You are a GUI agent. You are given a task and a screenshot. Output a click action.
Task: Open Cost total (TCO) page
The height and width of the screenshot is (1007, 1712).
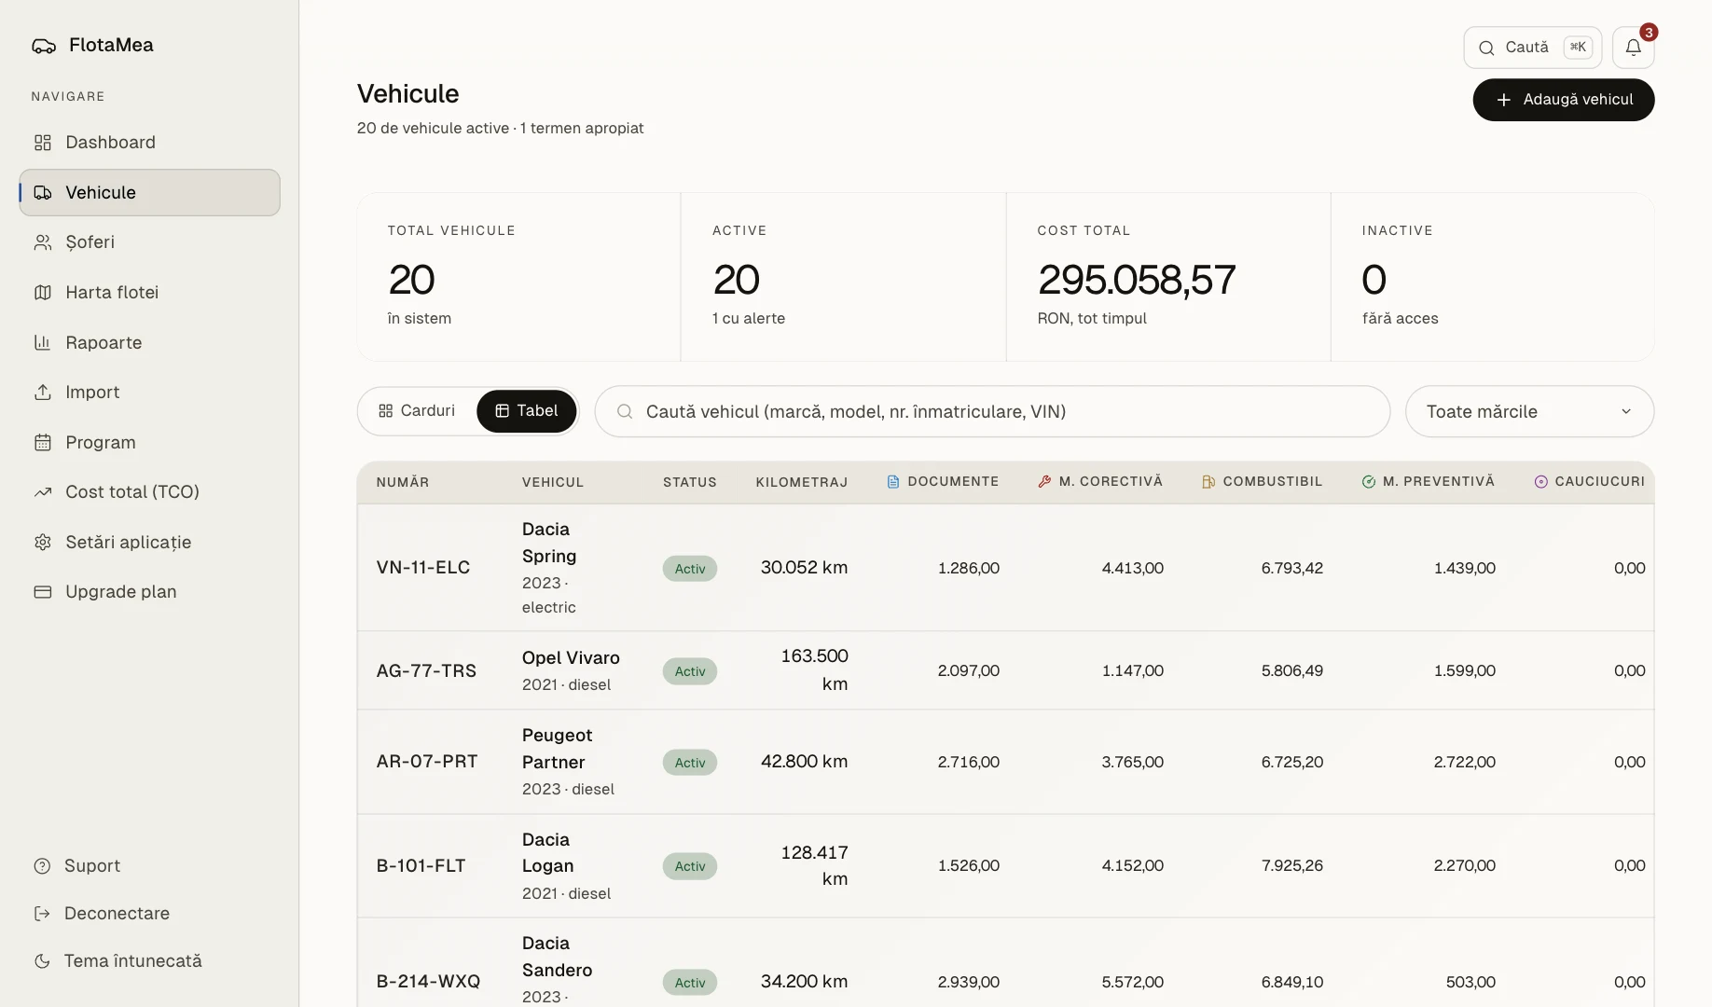click(149, 492)
